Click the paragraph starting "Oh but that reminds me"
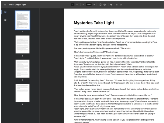The width and height of the screenshot is (164, 123). click(114, 121)
